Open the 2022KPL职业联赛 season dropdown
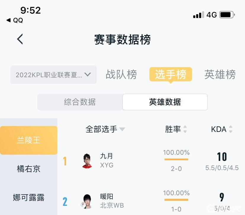The image size is (245, 215). pos(54,75)
